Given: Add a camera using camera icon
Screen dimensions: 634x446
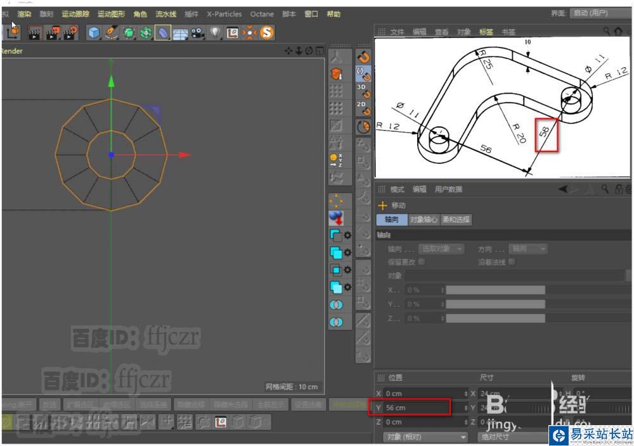Looking at the screenshot, I should pos(197,33).
